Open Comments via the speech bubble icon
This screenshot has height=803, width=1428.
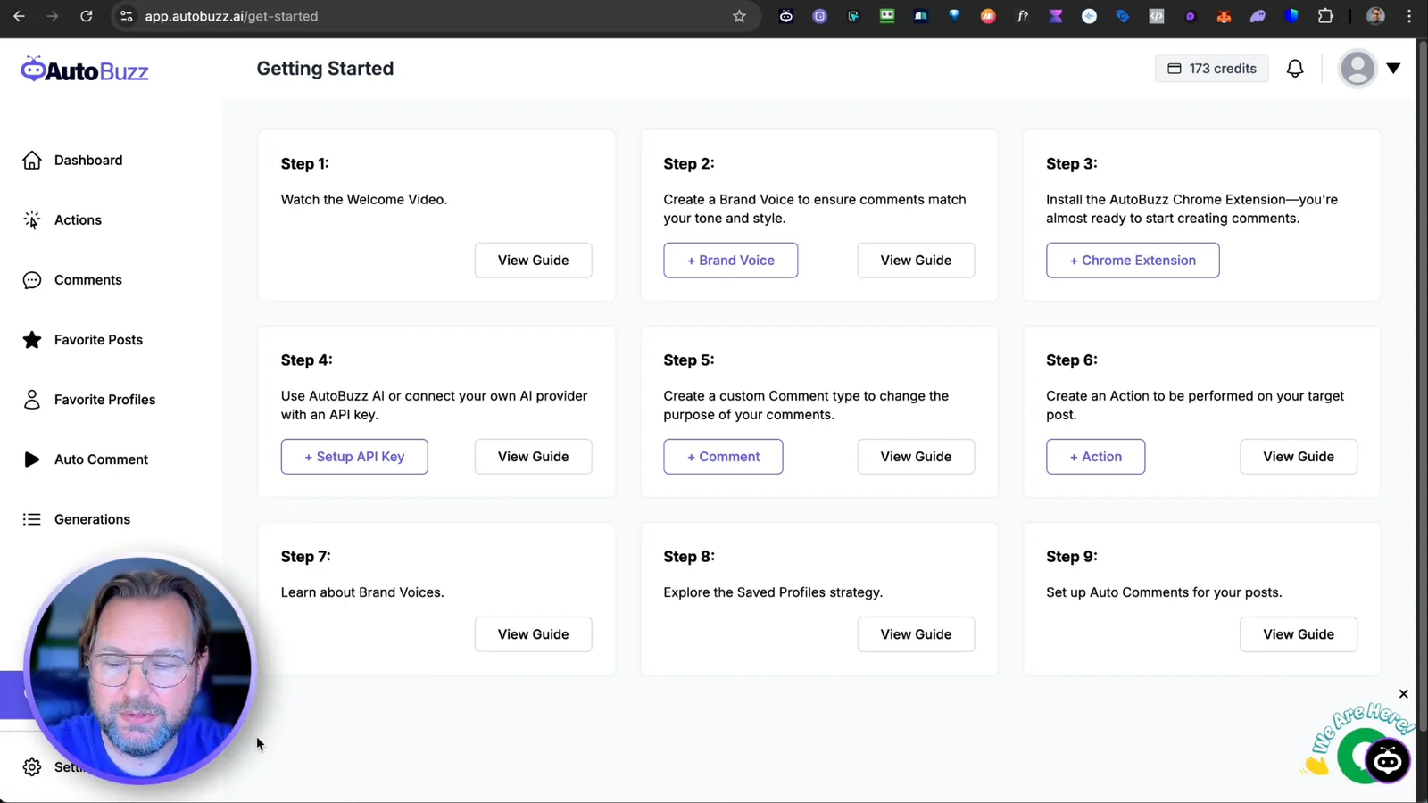point(32,280)
